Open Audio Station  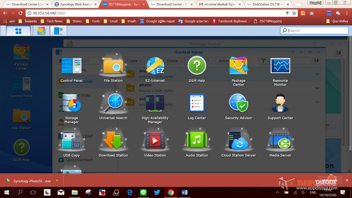point(197,144)
